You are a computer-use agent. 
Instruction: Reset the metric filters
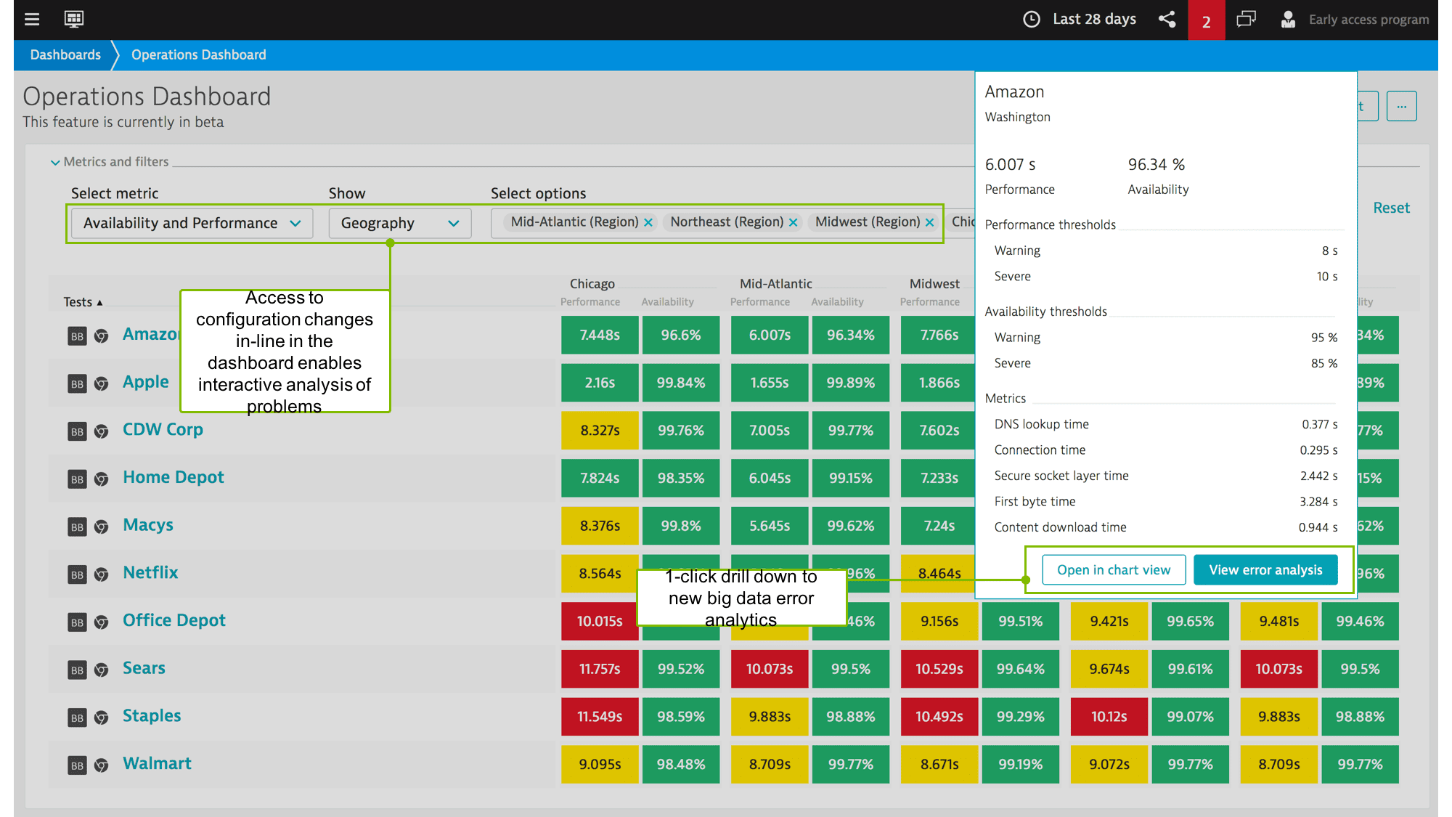coord(1391,208)
